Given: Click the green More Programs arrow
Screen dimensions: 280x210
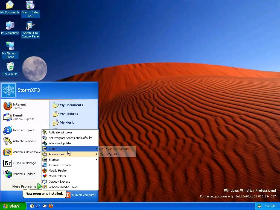Looking at the screenshot, I should point(39,186).
